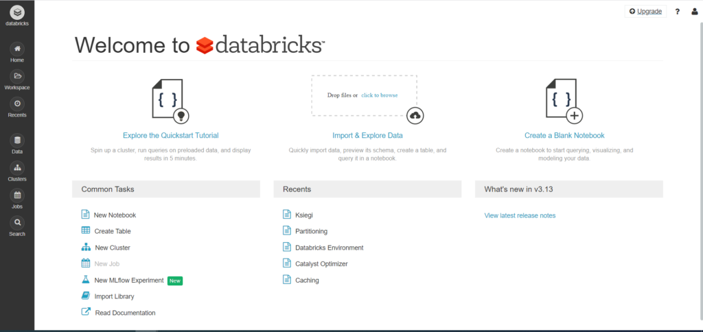Viewport: 703px width, 332px height.
Task: Click the cloud upload icon
Action: pyautogui.click(x=415, y=116)
